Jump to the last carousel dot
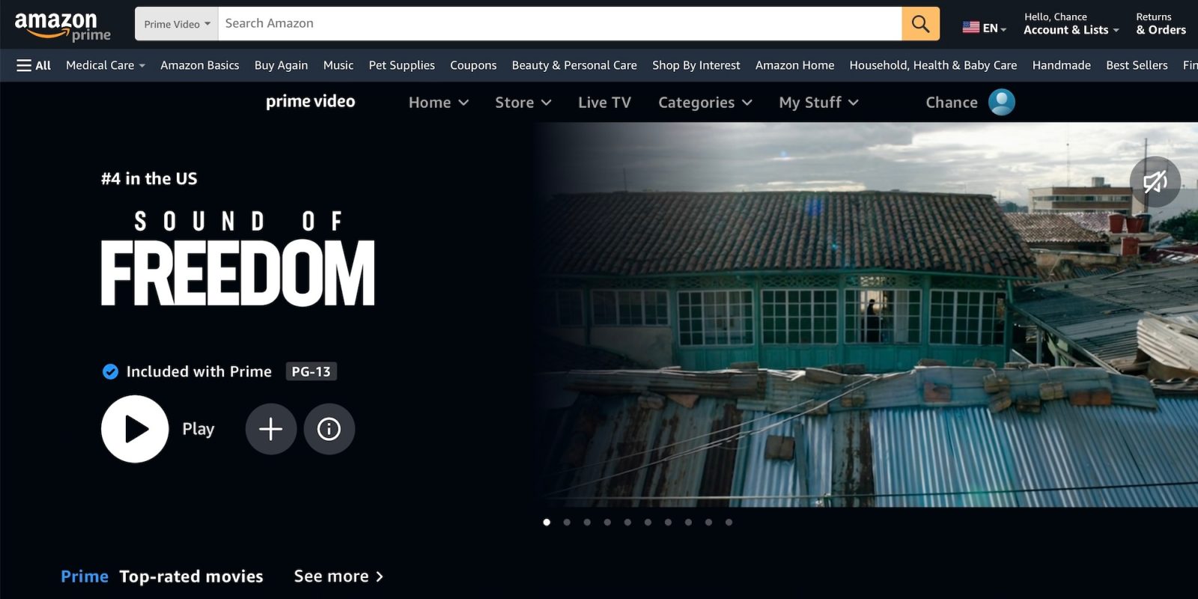This screenshot has height=599, width=1198. 729,523
